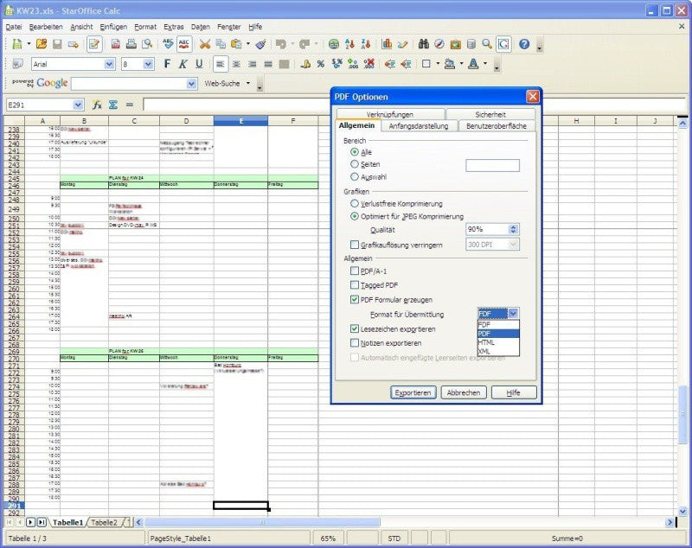The image size is (692, 548).
Task: Switch to Anfangsdarstellung tab
Action: pos(419,126)
